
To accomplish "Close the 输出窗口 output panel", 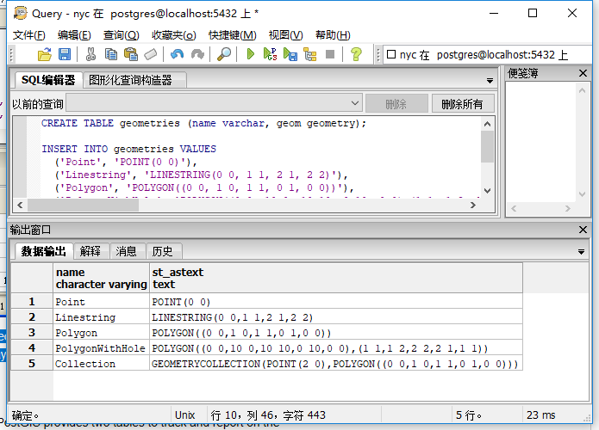I will pyautogui.click(x=583, y=230).
